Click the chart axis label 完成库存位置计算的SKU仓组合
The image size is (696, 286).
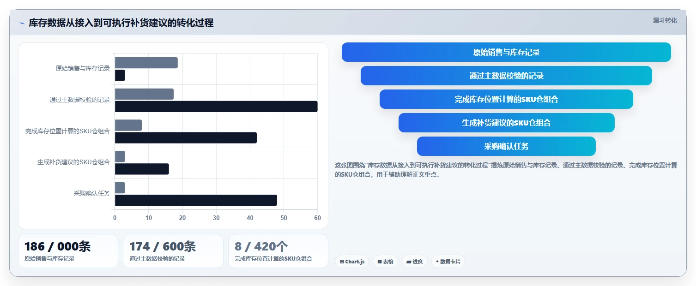tap(67, 131)
